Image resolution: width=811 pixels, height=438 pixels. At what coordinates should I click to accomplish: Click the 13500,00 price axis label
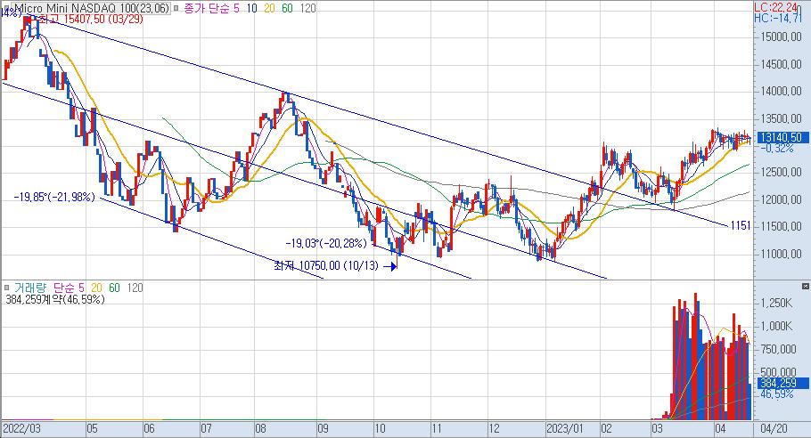click(x=781, y=118)
